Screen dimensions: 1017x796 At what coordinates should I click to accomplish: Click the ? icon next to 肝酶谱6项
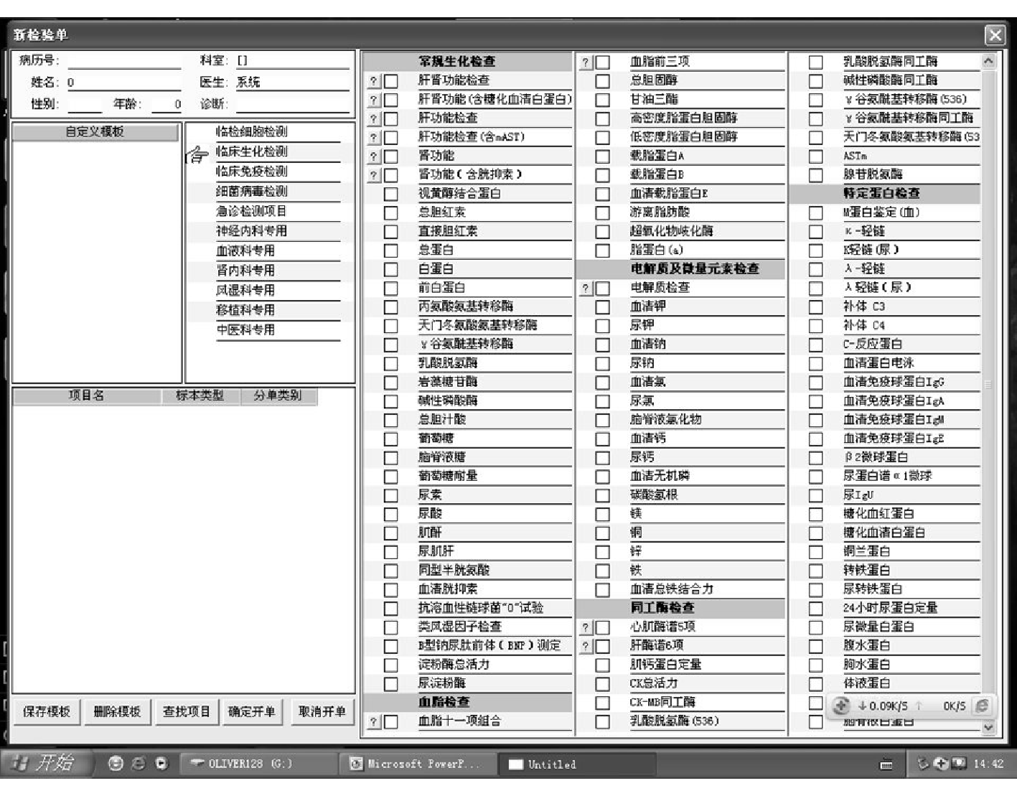coord(586,647)
